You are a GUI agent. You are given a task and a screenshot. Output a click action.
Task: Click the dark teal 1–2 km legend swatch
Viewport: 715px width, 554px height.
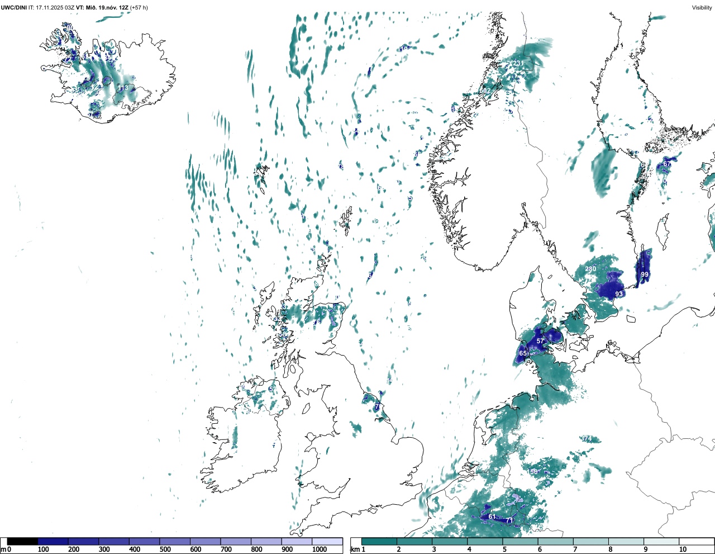point(379,541)
